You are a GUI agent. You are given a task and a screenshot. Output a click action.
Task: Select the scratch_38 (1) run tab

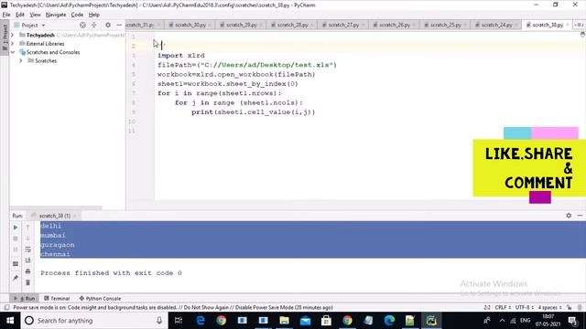click(x=55, y=216)
